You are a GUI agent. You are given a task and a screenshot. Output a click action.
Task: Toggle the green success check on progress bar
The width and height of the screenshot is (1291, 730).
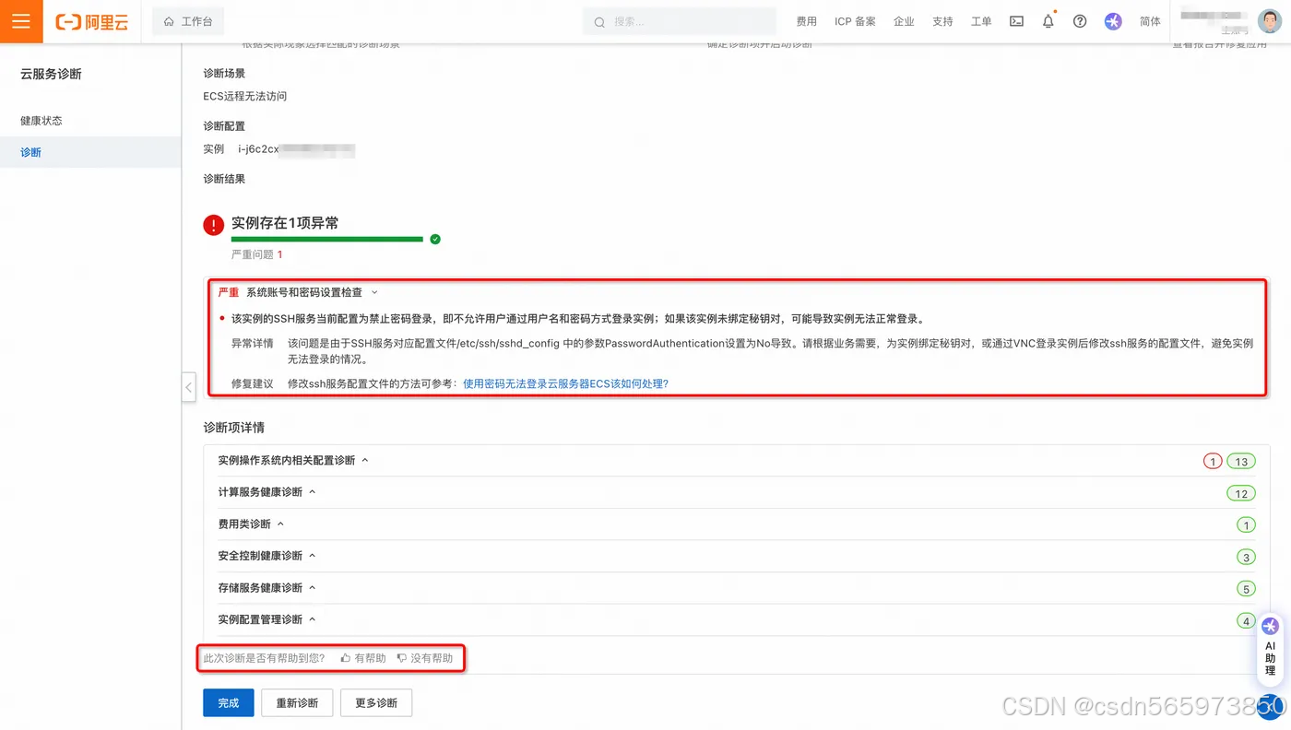[x=434, y=238]
